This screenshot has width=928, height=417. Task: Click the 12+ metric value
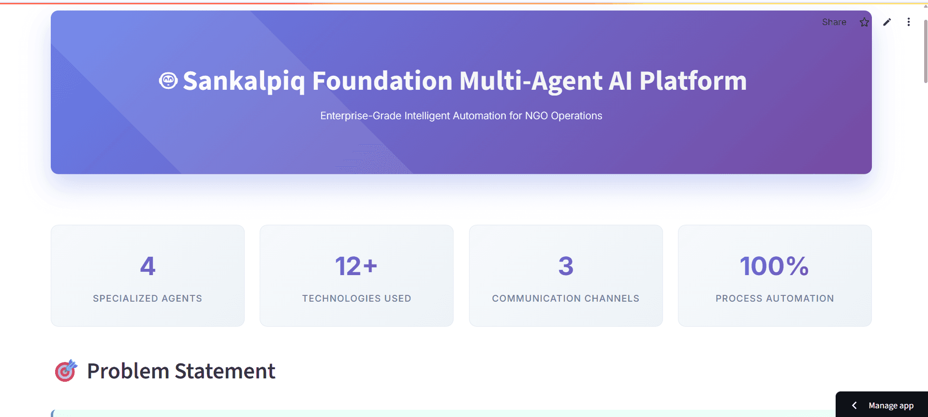(x=356, y=266)
